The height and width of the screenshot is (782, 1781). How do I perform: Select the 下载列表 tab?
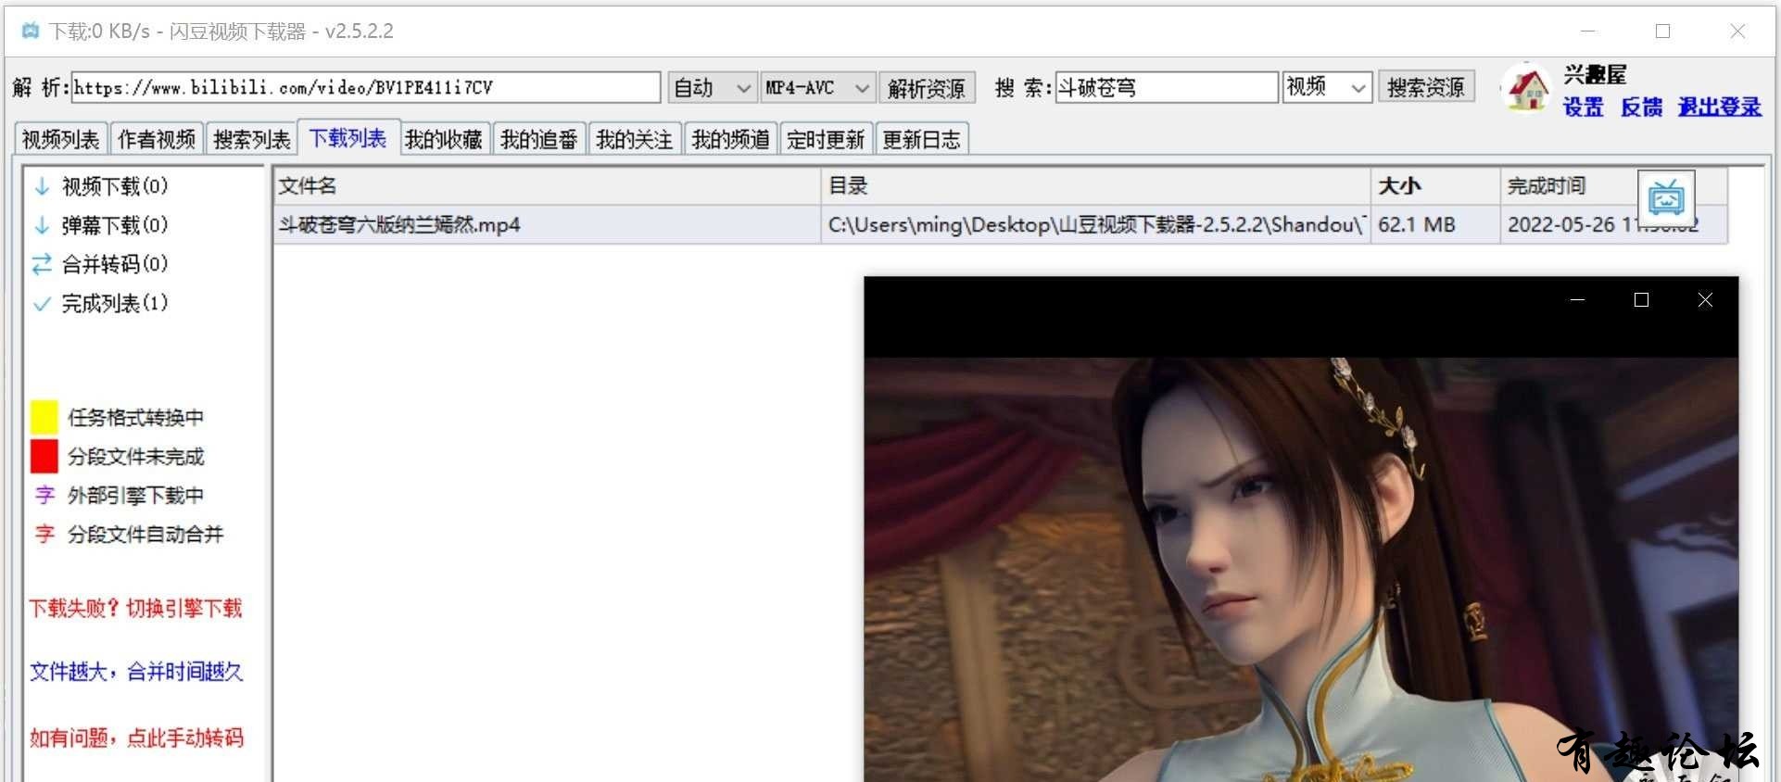tap(348, 138)
